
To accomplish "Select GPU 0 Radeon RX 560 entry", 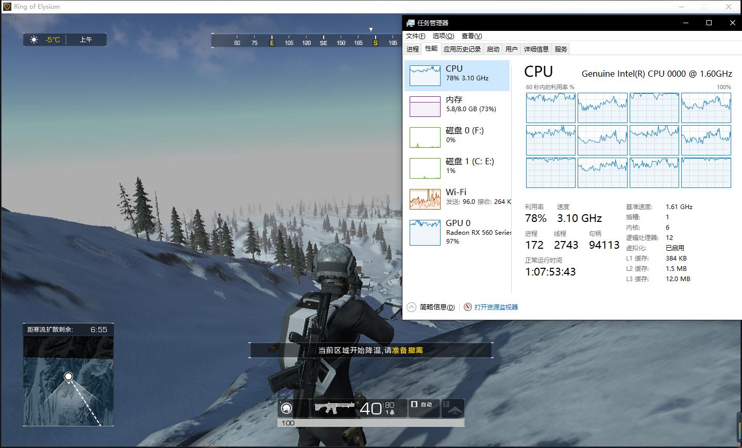I will [x=457, y=232].
